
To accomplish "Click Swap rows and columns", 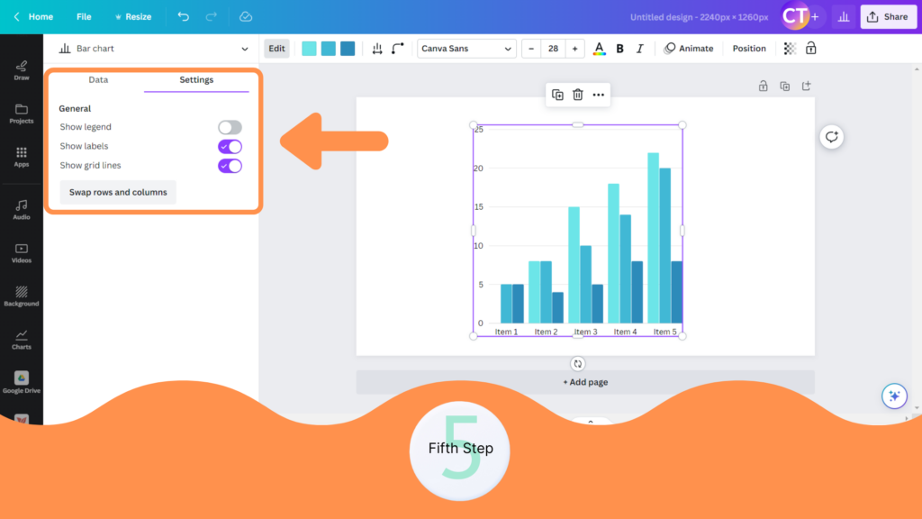I will click(x=118, y=193).
